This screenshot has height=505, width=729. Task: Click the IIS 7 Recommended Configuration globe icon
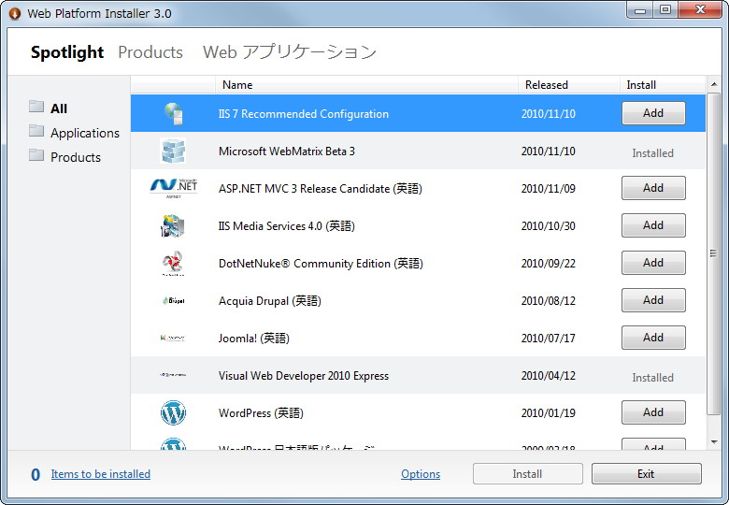click(x=174, y=113)
